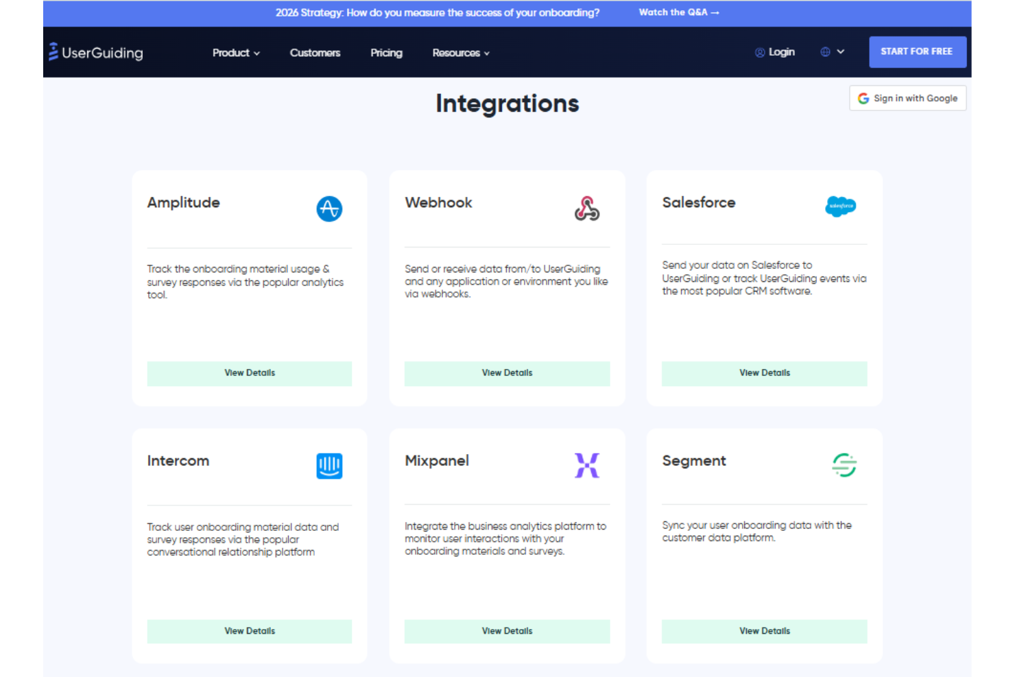1015x677 pixels.
Task: Click "Sync your user onboarding data" description
Action: 757,532
